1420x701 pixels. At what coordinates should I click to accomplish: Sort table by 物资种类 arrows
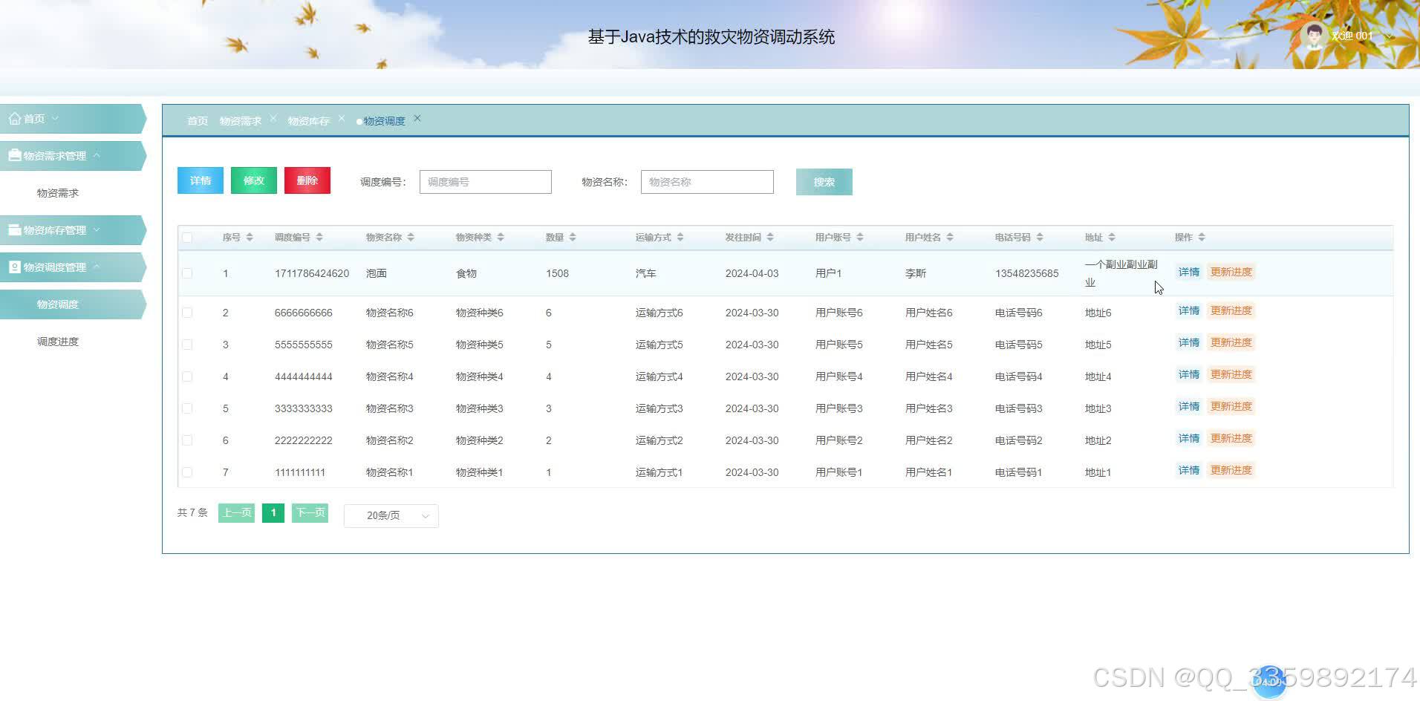pos(501,238)
